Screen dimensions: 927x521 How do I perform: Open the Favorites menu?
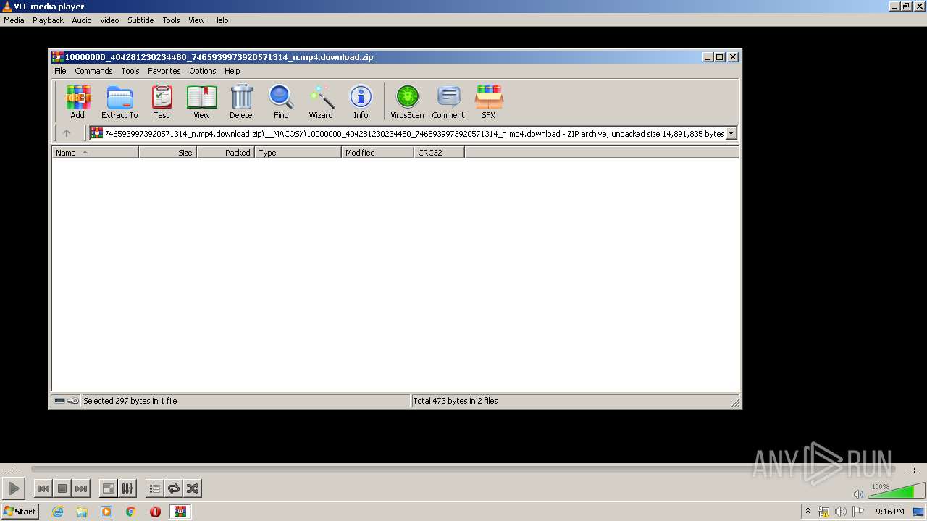164,71
